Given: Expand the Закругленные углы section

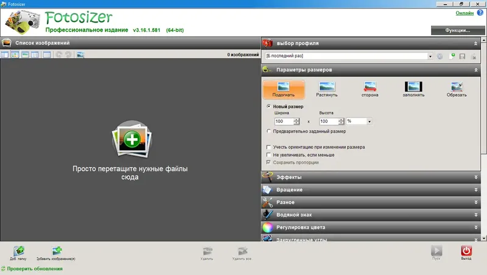Looking at the screenshot, I should (x=475, y=239).
